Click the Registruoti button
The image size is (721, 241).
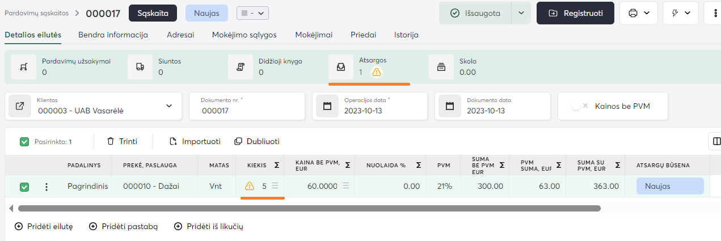click(575, 13)
